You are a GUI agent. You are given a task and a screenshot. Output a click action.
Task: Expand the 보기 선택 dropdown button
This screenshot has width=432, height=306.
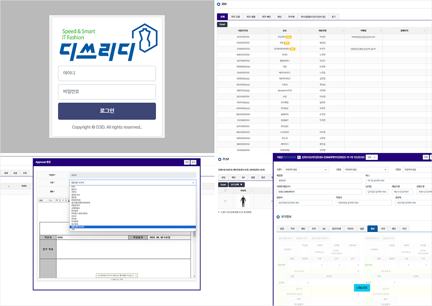click(x=237, y=184)
